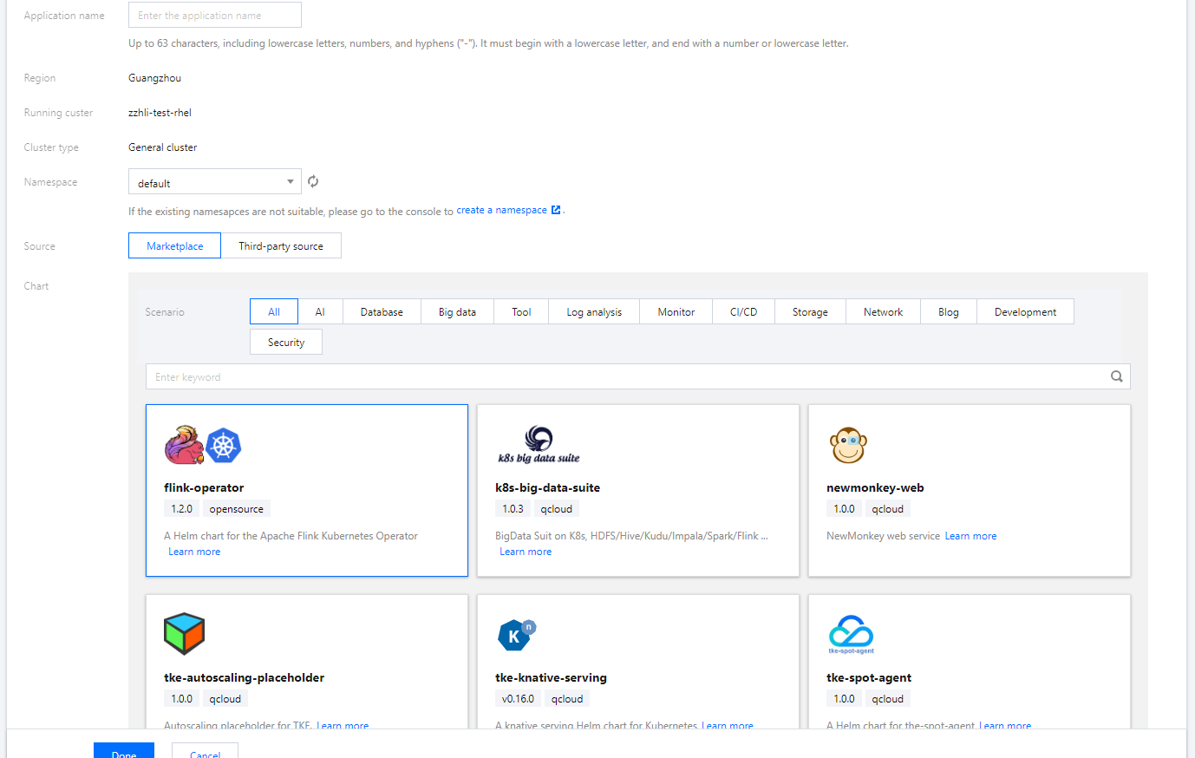Click the newmonkey-web monkey icon
The width and height of the screenshot is (1195, 758).
[848, 446]
